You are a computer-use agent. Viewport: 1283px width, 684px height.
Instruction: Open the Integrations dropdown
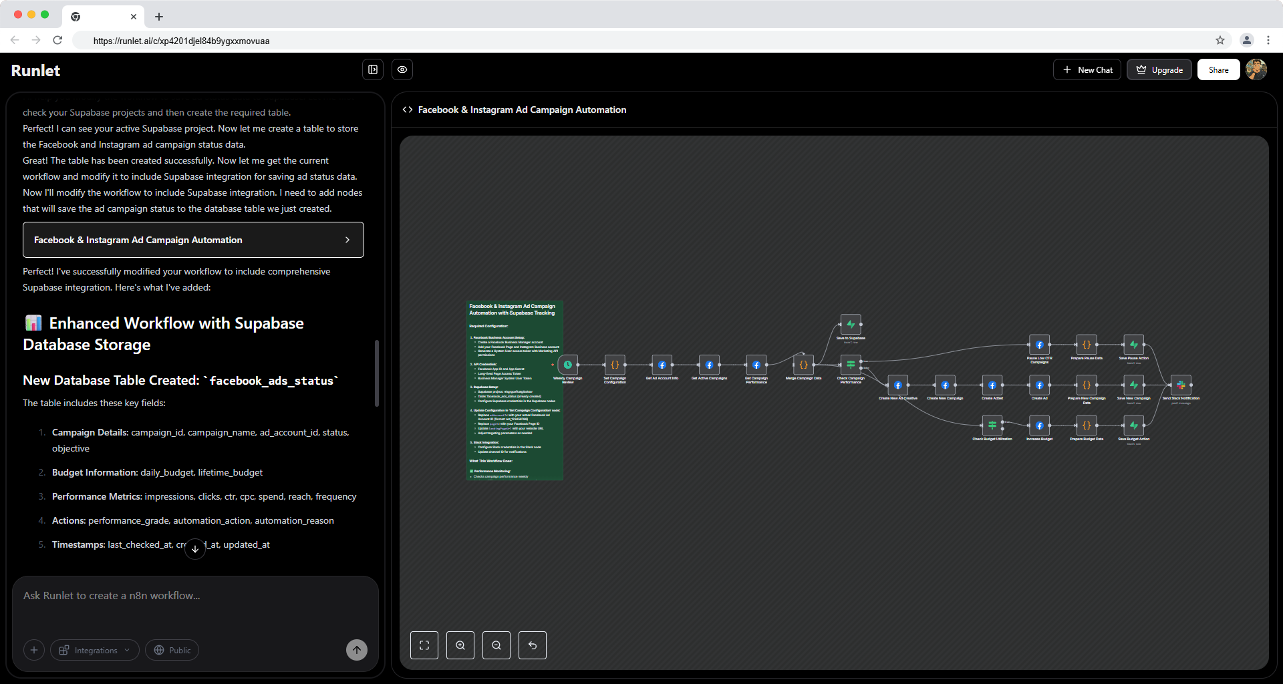pyautogui.click(x=95, y=650)
